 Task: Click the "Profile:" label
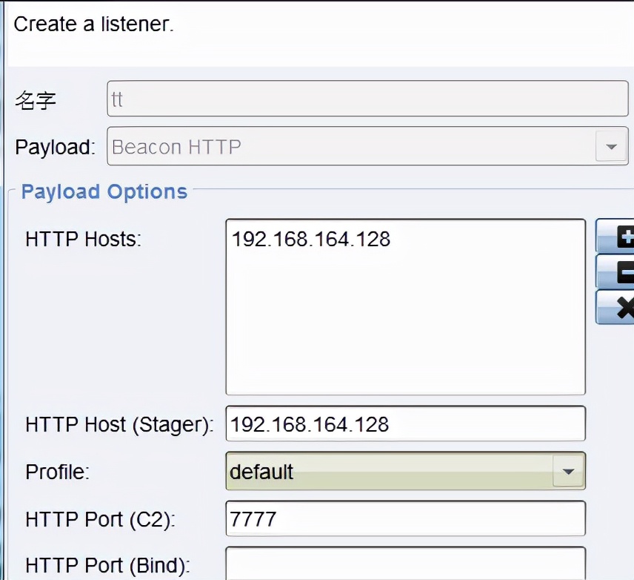(57, 472)
